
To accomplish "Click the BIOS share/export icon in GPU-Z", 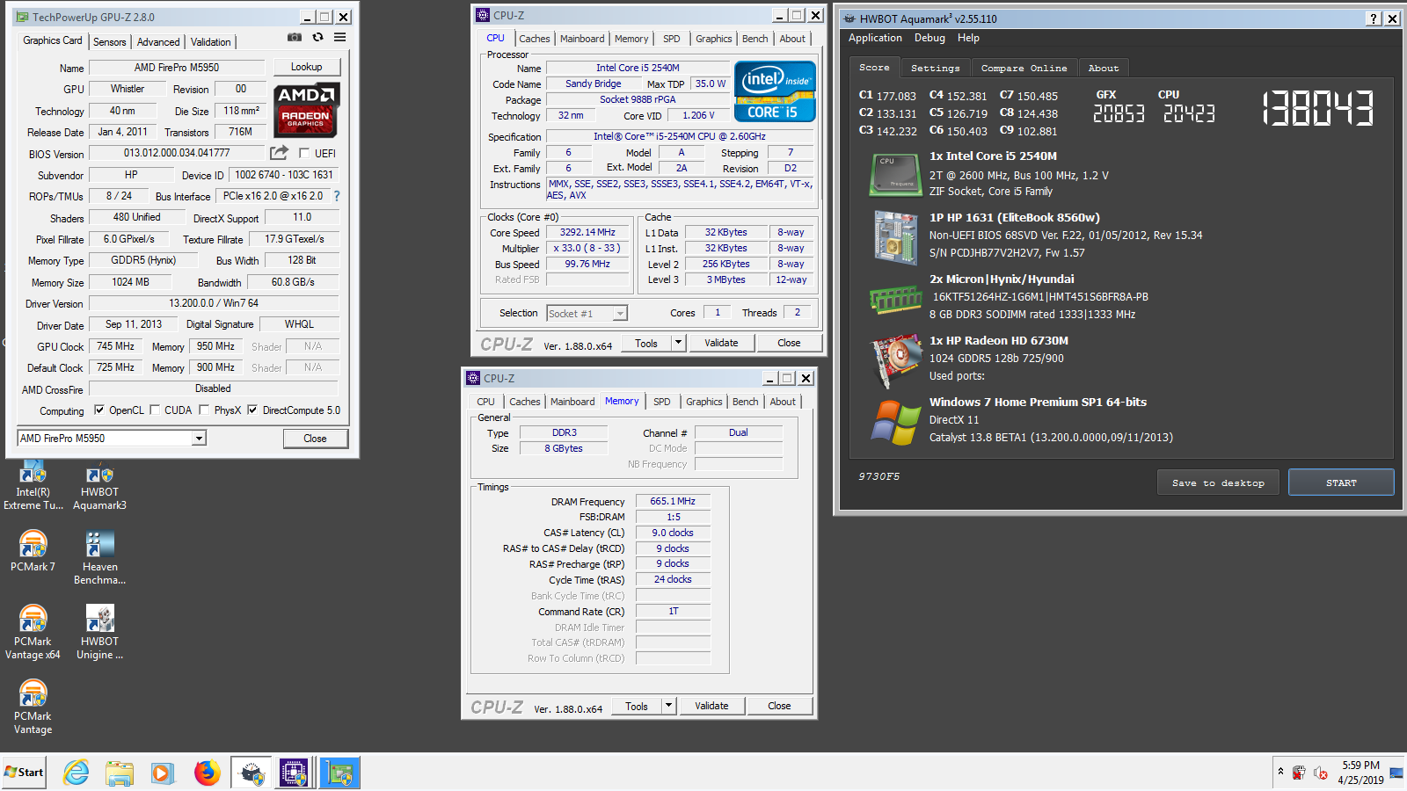I will point(279,153).
